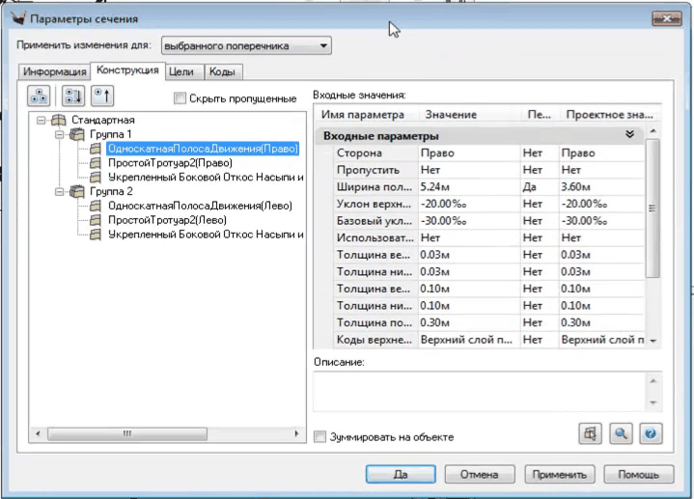694x499 pixels.
Task: Click the Группа 2 folder icon
Action: click(77, 191)
